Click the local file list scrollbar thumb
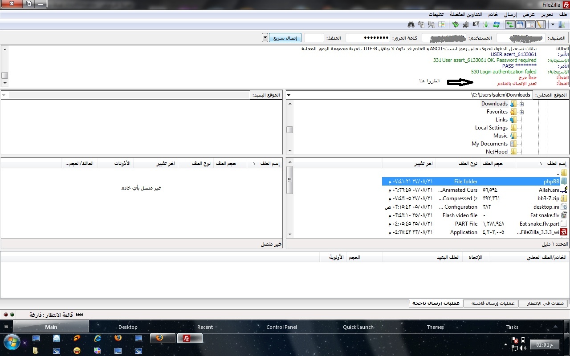The width and height of the screenshot is (570, 356). coord(289,180)
